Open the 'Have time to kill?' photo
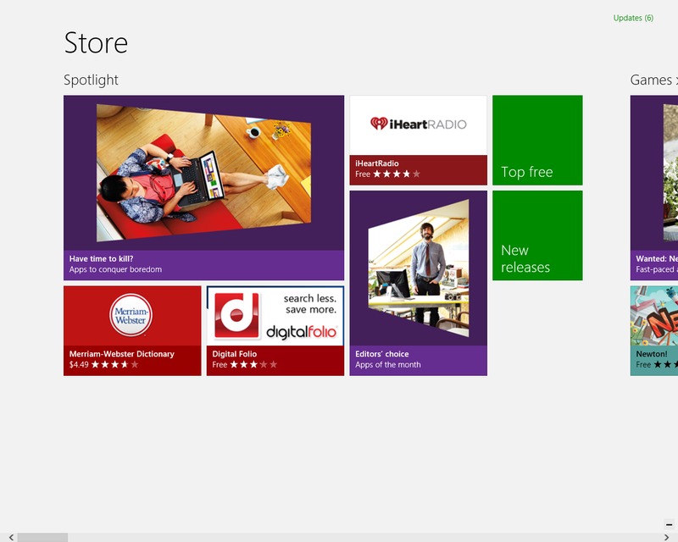 (203, 173)
